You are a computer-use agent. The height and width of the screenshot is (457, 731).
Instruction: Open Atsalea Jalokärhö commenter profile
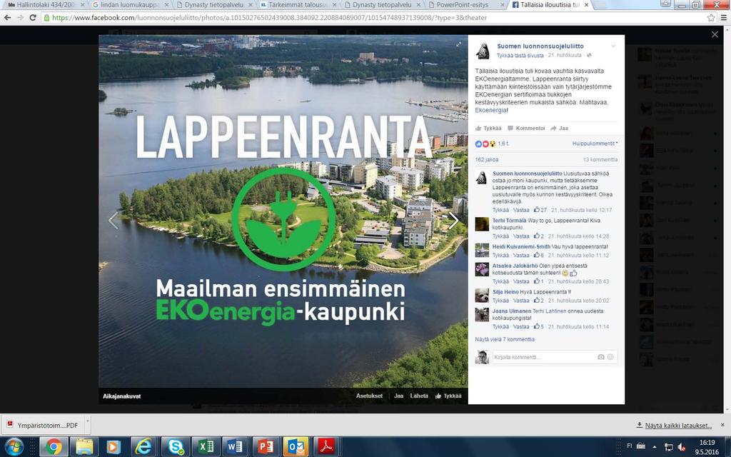(515, 266)
